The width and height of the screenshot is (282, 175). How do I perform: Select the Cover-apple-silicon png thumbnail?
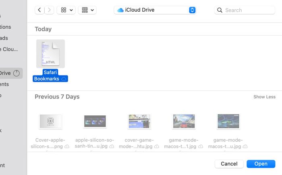50,121
